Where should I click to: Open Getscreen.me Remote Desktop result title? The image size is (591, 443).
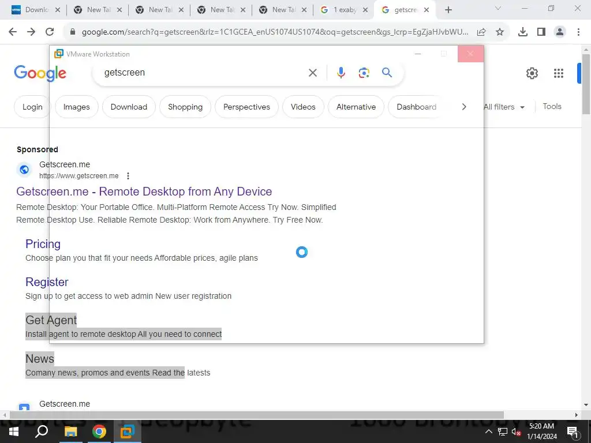pyautogui.click(x=144, y=192)
